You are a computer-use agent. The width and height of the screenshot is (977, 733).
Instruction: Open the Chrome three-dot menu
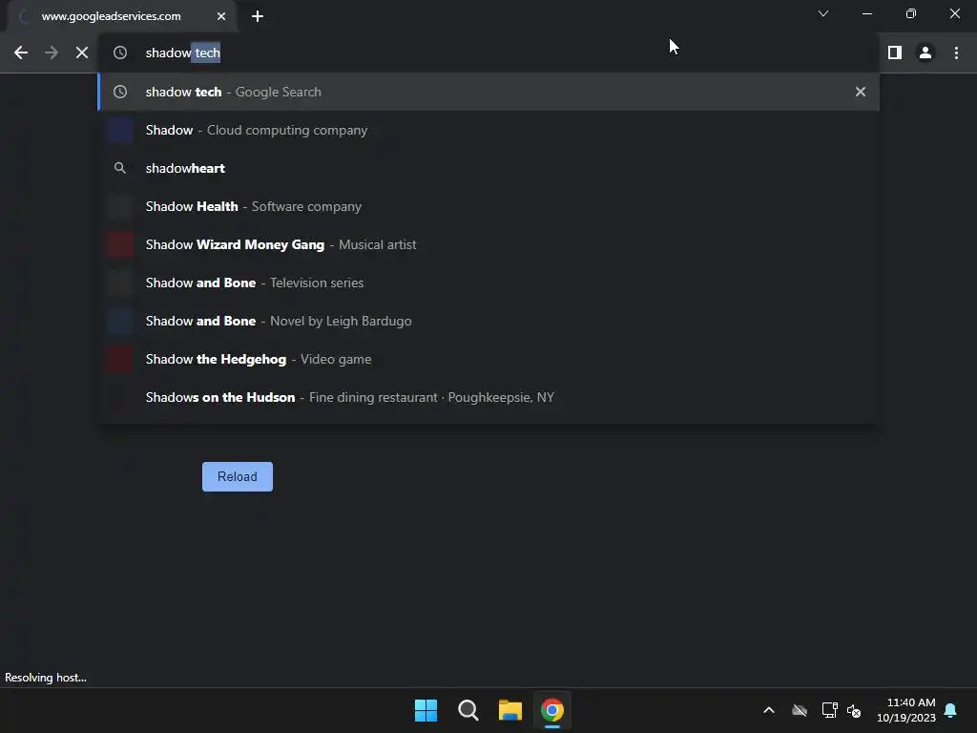956,53
